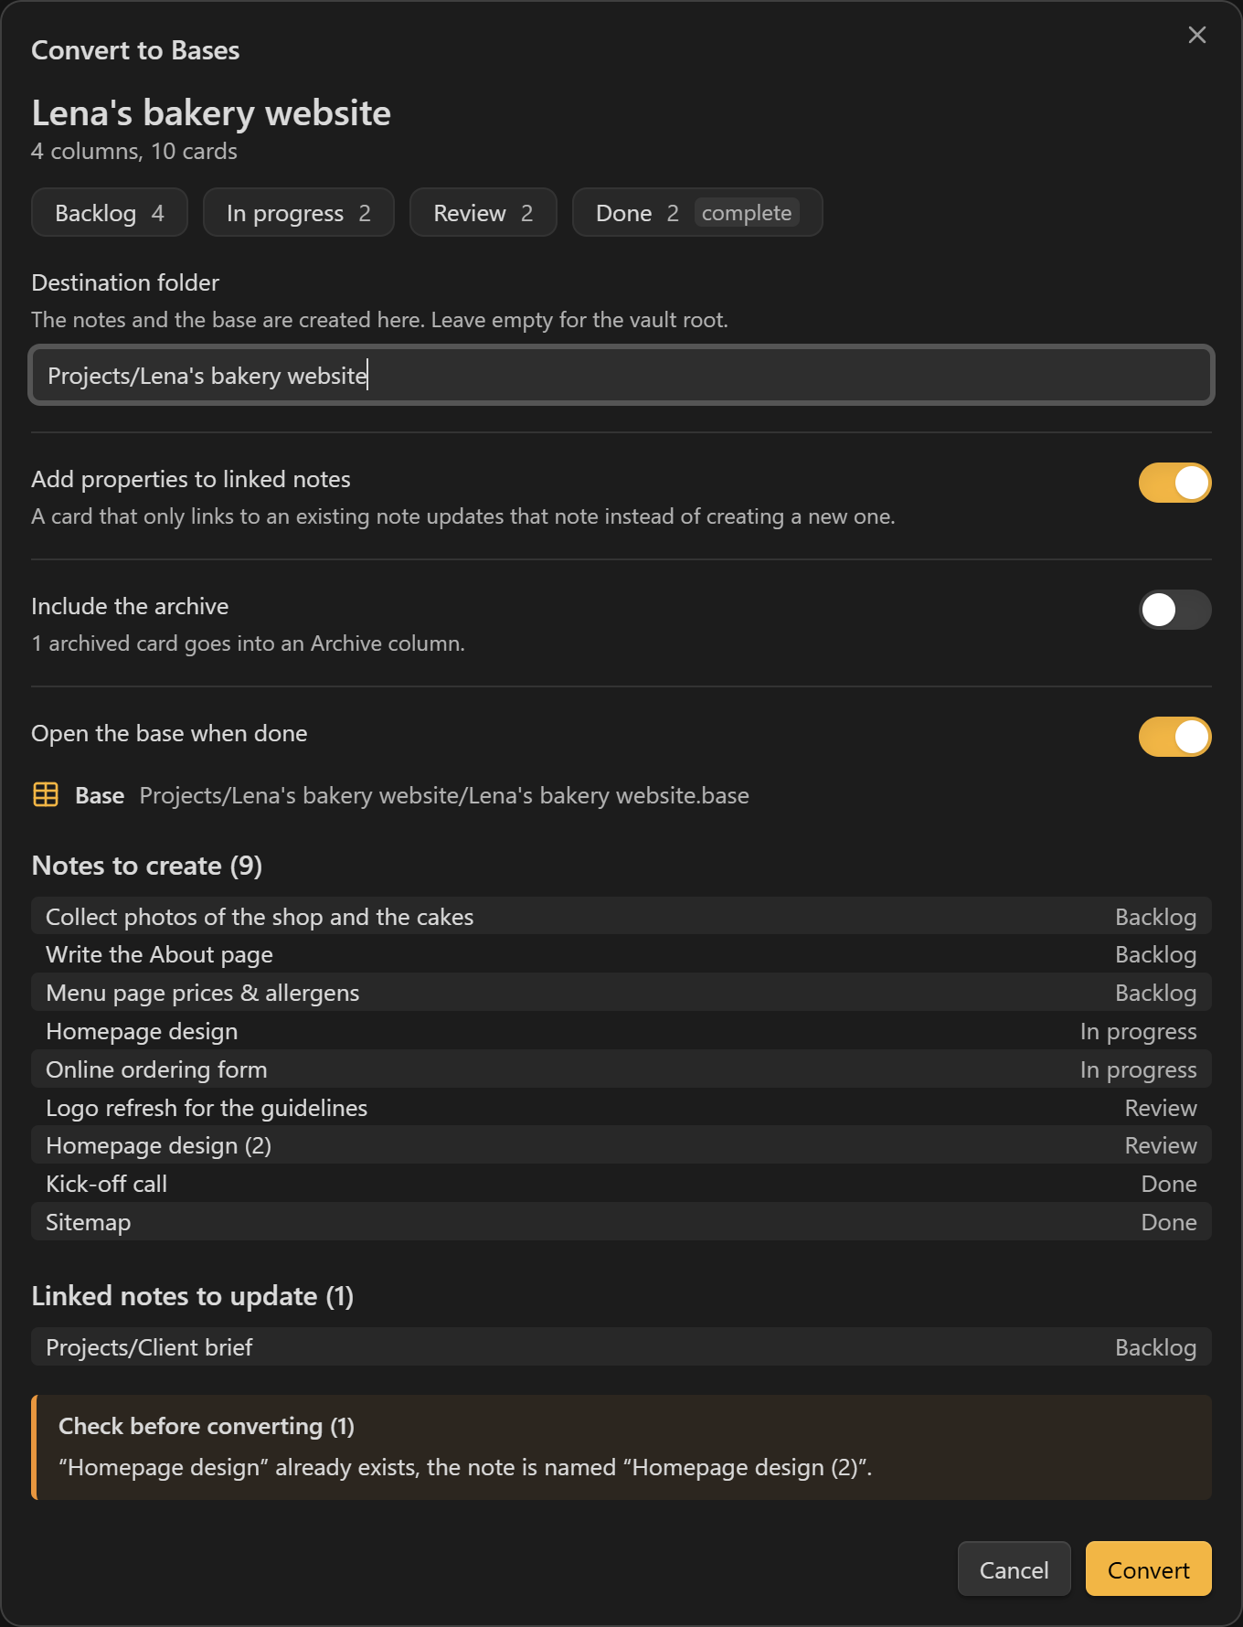Click Logo refresh for the guidelines row
Viewport: 1243px width, 1627px height.
[621, 1107]
